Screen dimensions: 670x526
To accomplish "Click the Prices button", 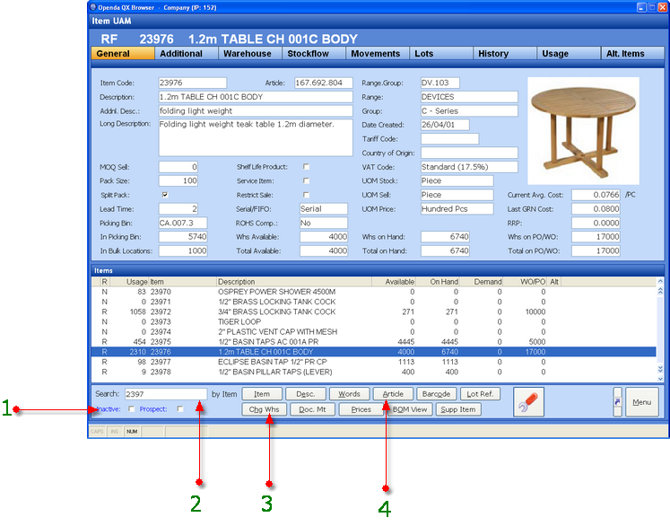I will (361, 409).
